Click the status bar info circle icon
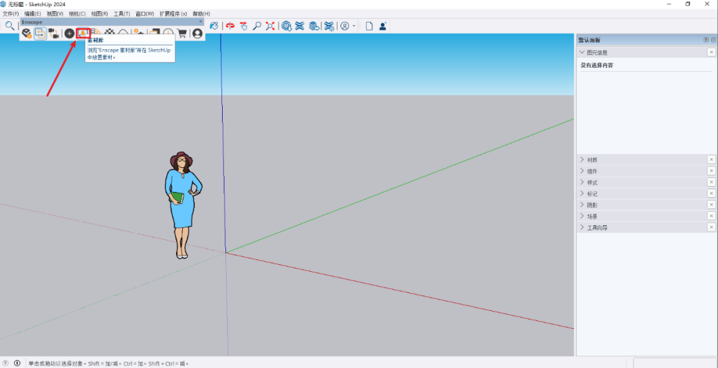The height and width of the screenshot is (368, 718). tap(17, 363)
